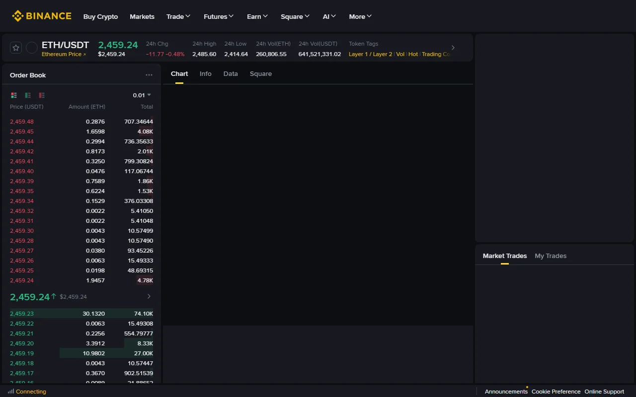Click the 24h Vol(USDT) value 641,521,331.02
Viewport: 636px width, 397px height.
pos(319,54)
